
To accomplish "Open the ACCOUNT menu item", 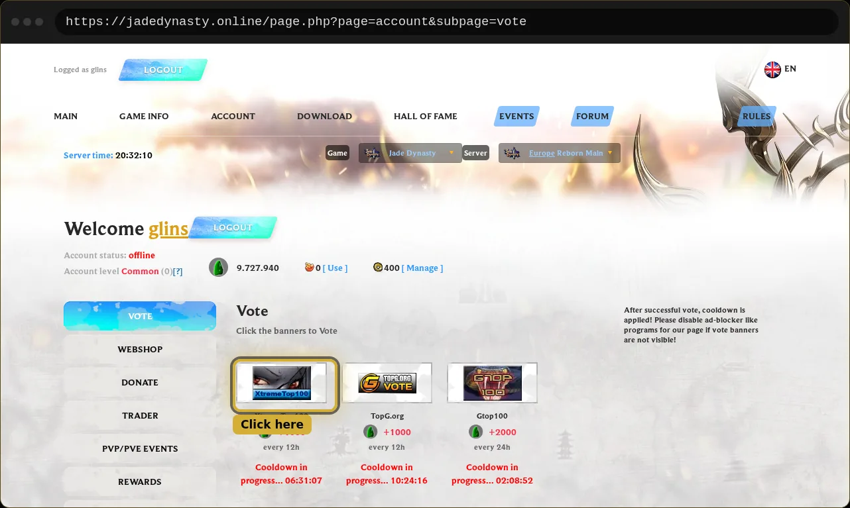I will [233, 117].
